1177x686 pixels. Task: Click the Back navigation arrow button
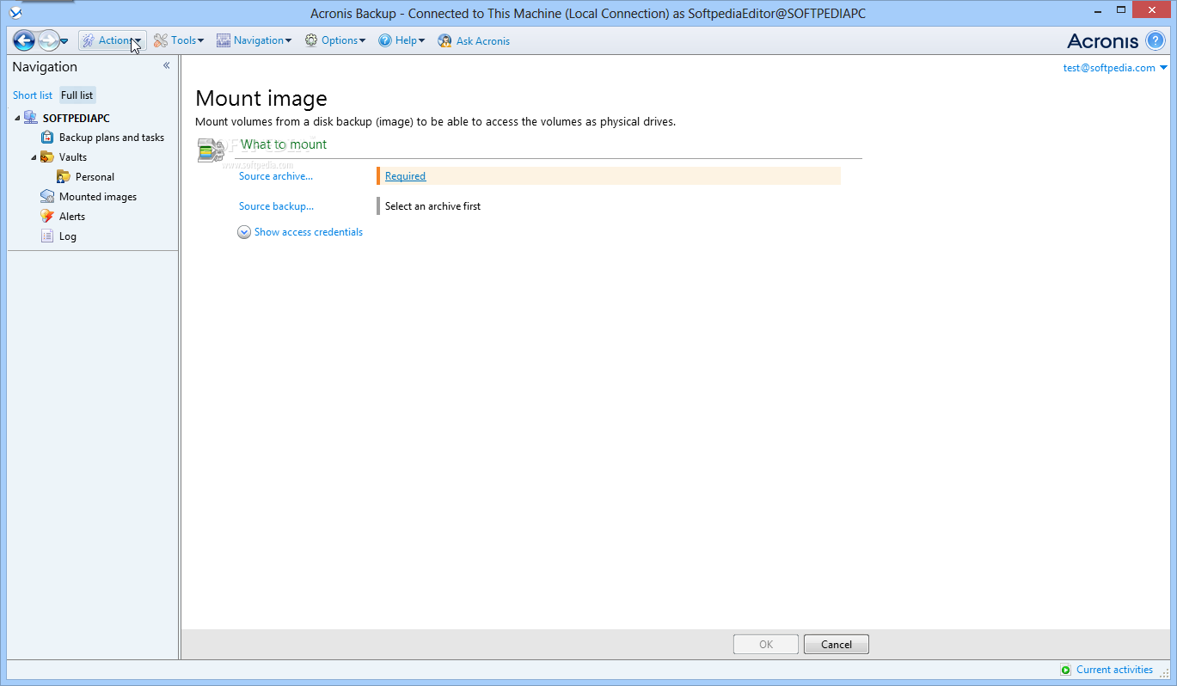click(x=24, y=40)
